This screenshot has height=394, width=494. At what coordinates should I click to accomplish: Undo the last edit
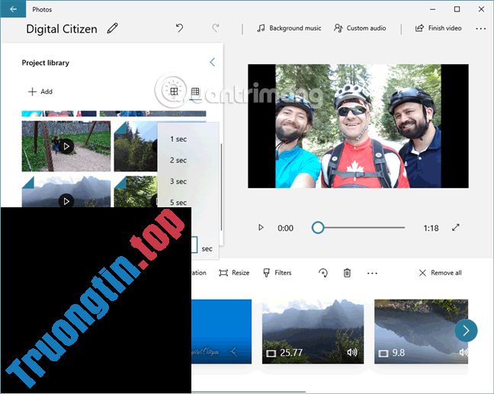pos(179,28)
